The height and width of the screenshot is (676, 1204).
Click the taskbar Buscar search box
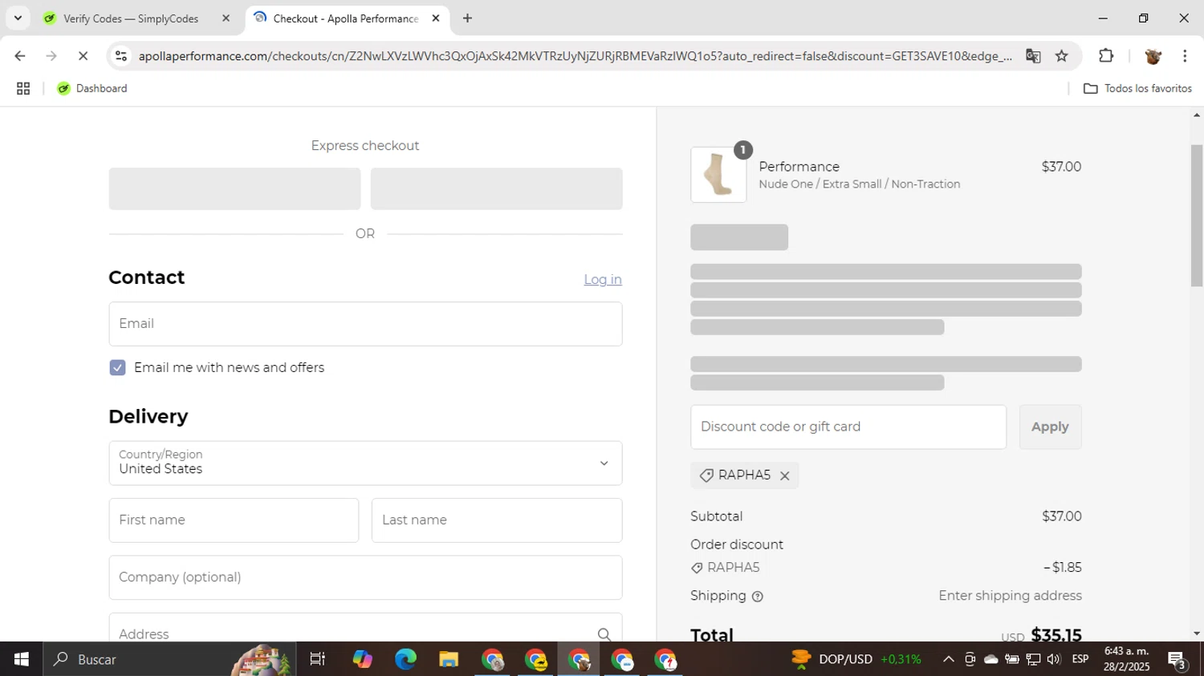pos(169,659)
